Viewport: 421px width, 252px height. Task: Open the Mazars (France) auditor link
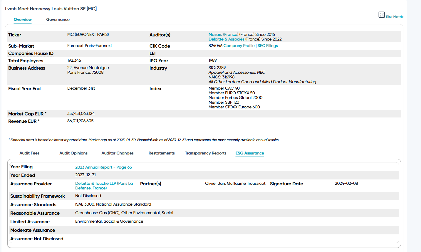tap(223, 34)
